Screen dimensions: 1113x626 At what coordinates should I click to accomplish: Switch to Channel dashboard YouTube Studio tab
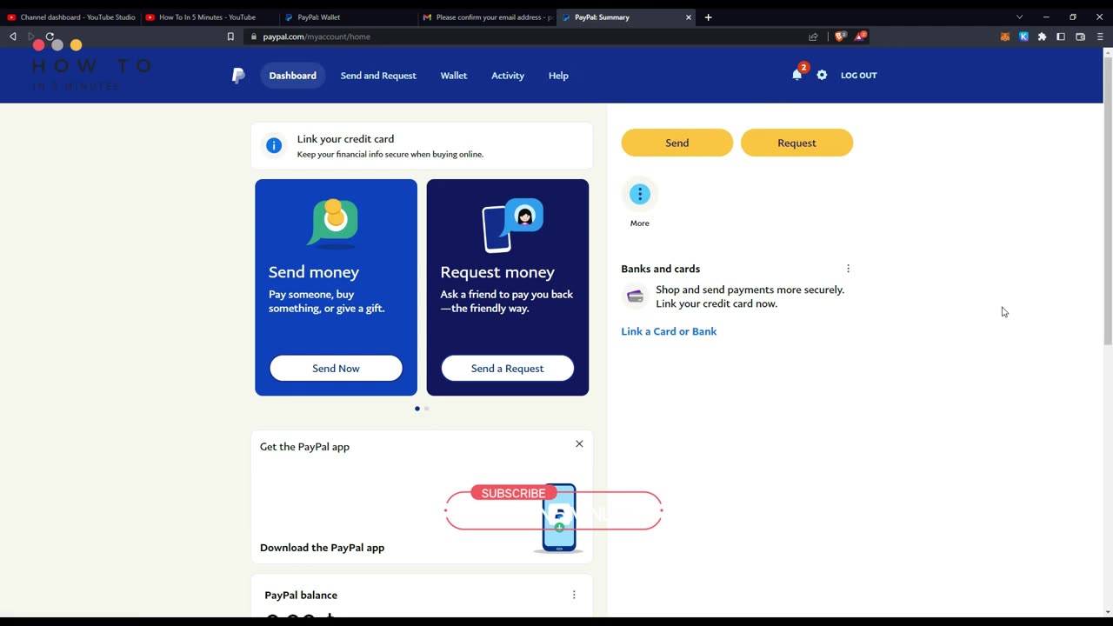[x=71, y=17]
